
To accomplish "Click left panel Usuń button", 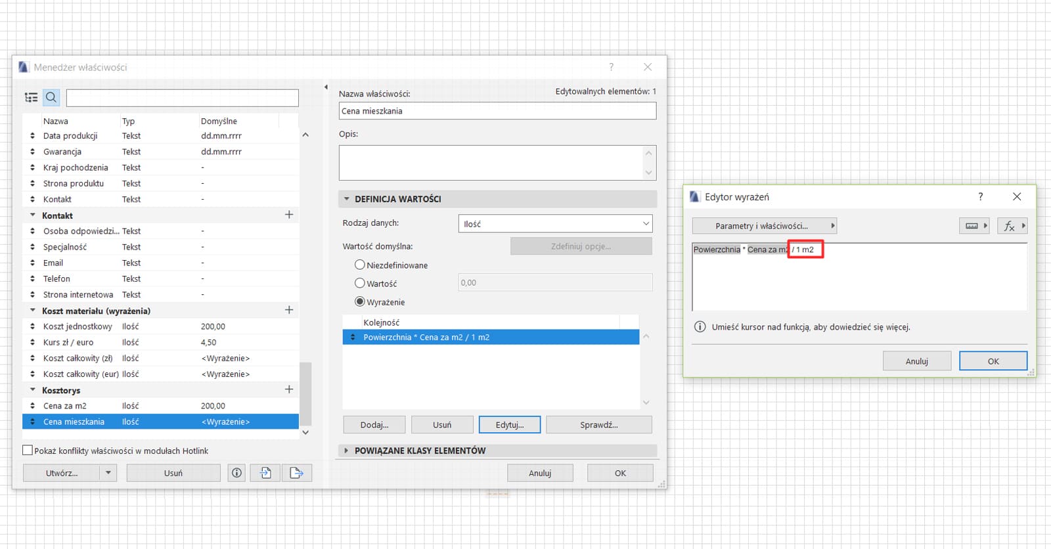I will click(173, 473).
